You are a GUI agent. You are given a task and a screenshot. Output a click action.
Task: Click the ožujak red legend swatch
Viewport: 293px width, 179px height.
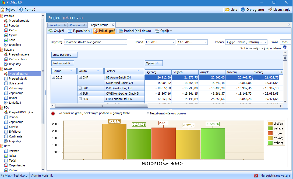click(270, 133)
